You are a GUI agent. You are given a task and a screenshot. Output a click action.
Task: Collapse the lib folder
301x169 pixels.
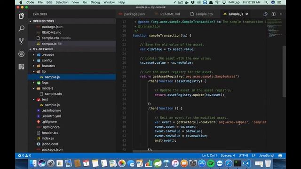tap(33, 71)
